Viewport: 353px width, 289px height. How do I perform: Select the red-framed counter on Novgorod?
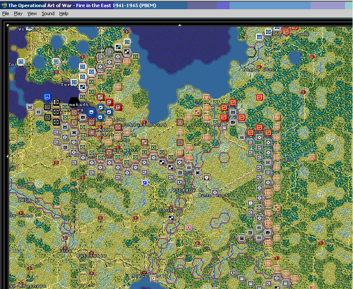pyautogui.click(x=153, y=279)
